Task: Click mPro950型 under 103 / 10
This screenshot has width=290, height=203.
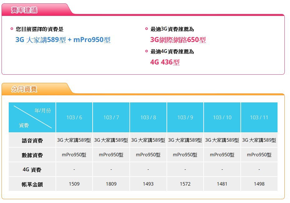Action: coord(222,155)
